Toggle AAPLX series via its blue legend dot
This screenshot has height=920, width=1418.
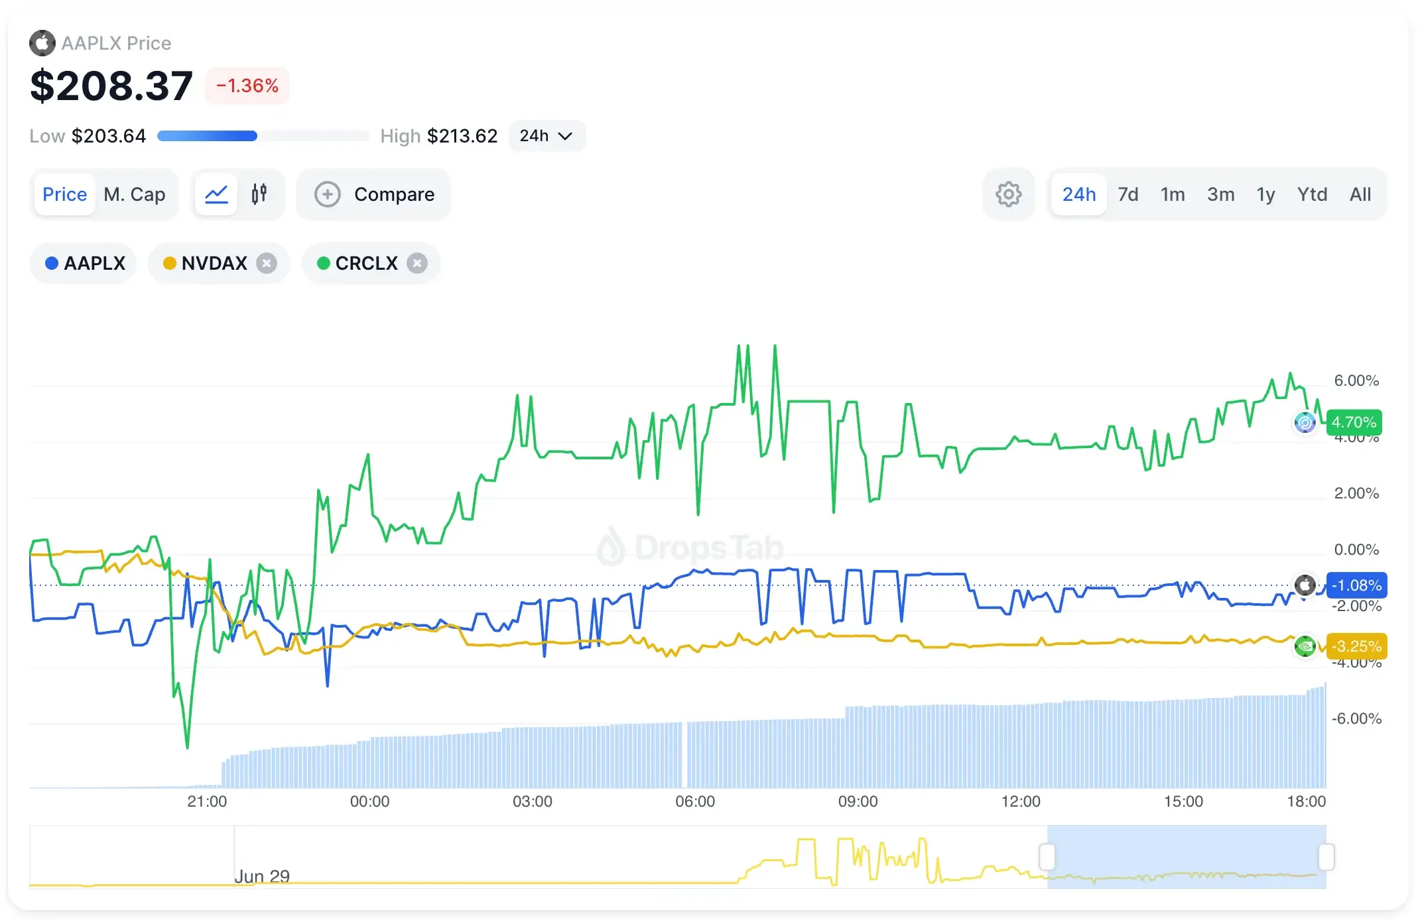pos(52,263)
